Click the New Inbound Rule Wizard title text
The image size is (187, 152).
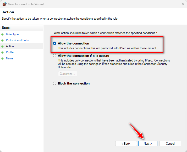coord(26,4)
